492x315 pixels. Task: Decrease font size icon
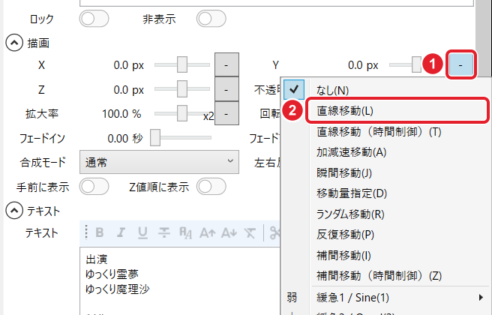point(229,232)
